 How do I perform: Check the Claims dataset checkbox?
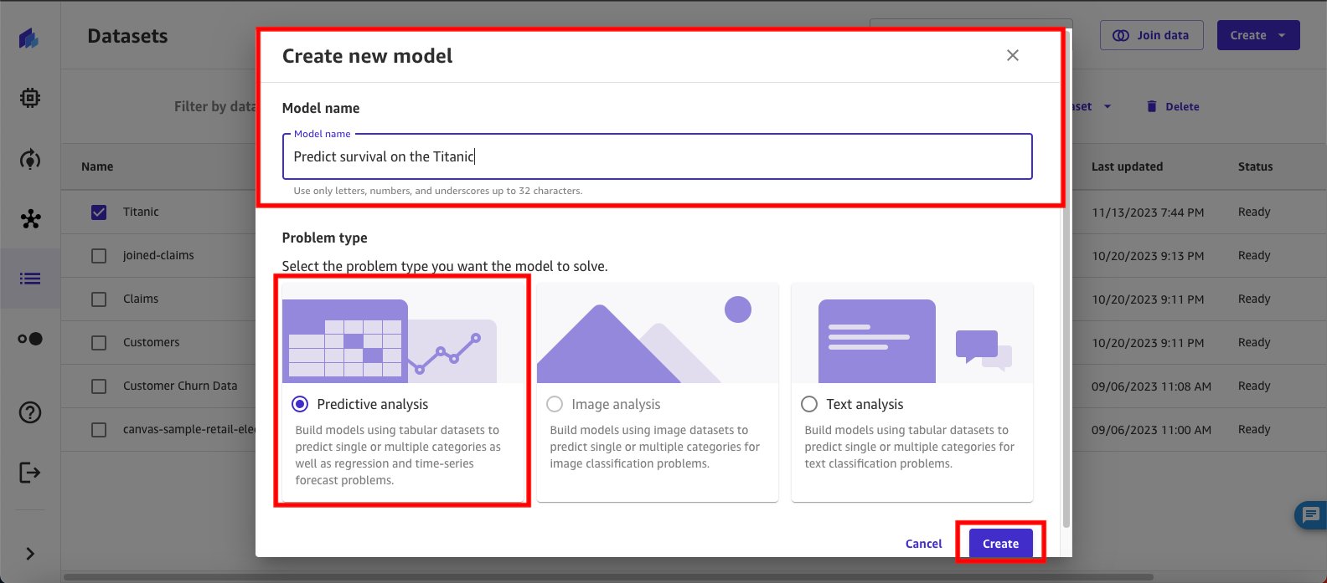[x=99, y=299]
